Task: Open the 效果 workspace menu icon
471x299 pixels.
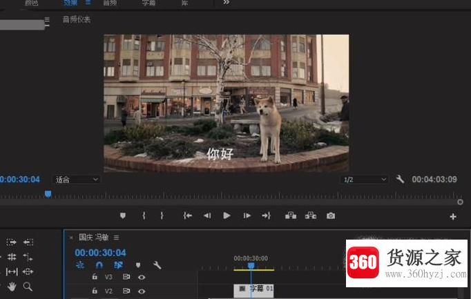Action: click(88, 2)
